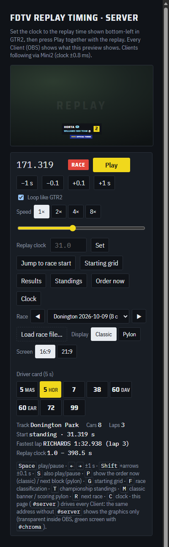Set Screen ratio to 16:9
169x547 pixels.
click(45, 352)
